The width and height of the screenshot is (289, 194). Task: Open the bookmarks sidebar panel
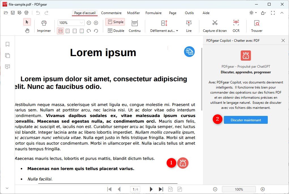8,44
